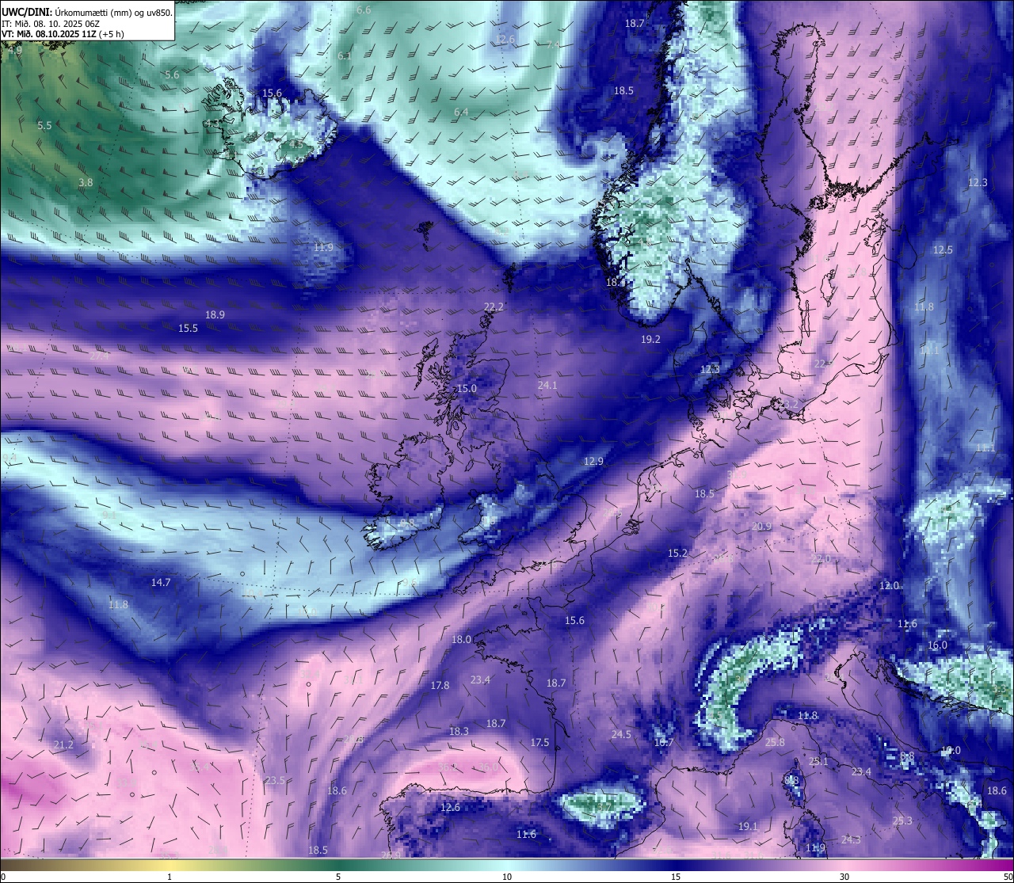Screen dimensions: 1014x883
Task: Click the 5.5 value in the green area
Action: click(x=44, y=125)
